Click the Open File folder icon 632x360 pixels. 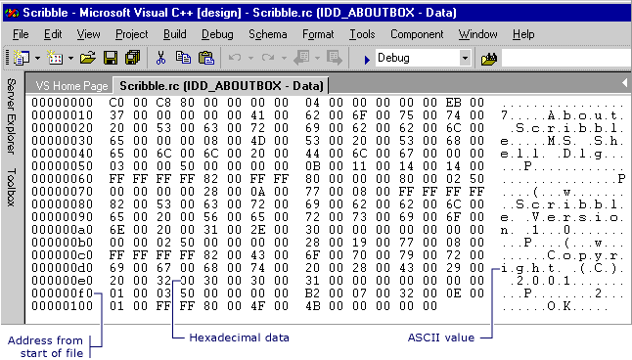[x=88, y=58]
